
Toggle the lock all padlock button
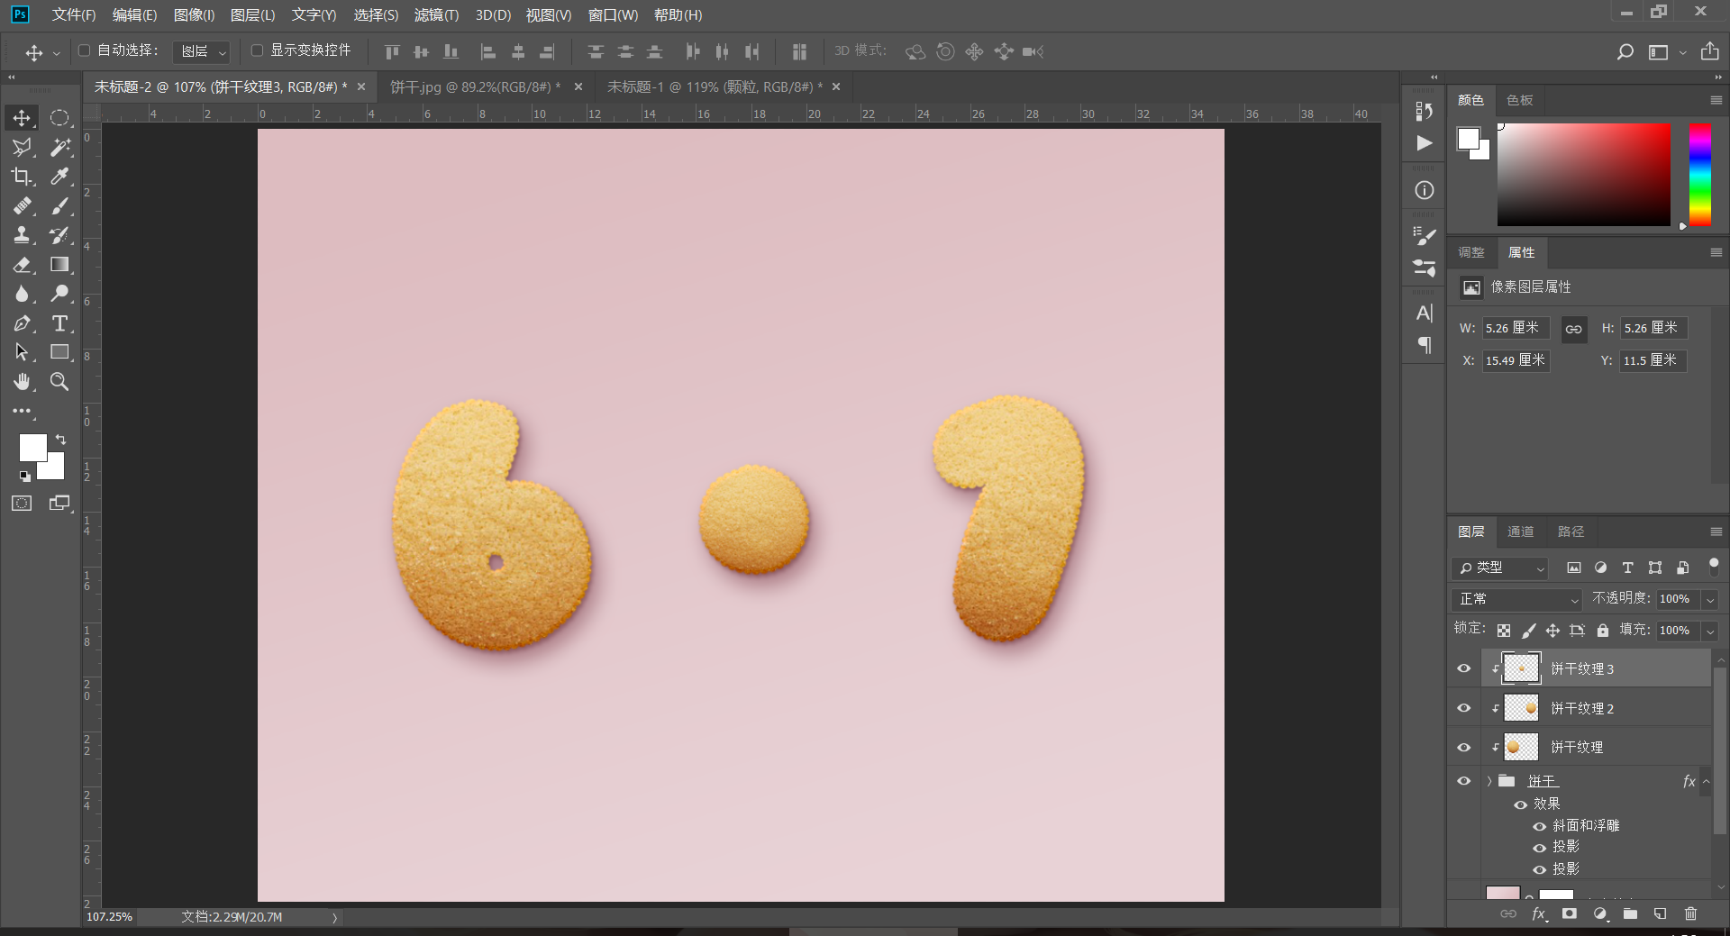(1603, 631)
